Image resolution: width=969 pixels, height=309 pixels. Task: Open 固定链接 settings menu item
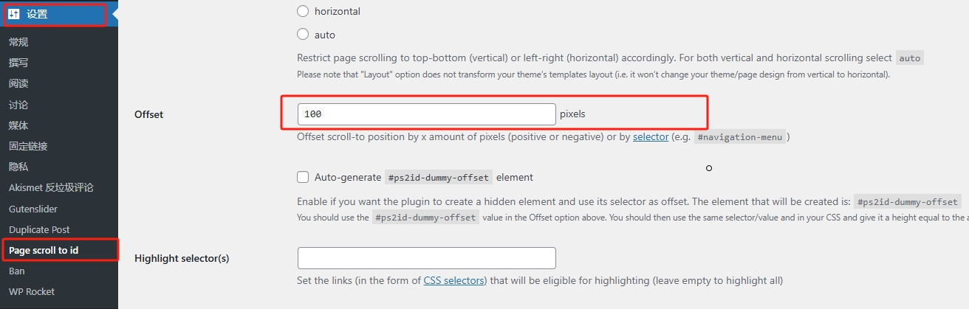[x=28, y=146]
